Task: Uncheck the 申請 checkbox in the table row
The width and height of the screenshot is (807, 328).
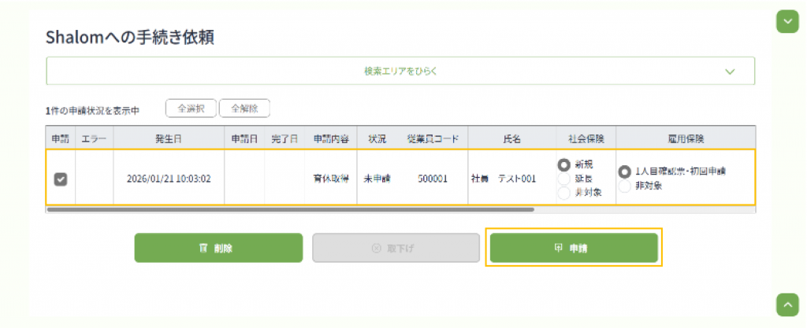Action: point(60,179)
